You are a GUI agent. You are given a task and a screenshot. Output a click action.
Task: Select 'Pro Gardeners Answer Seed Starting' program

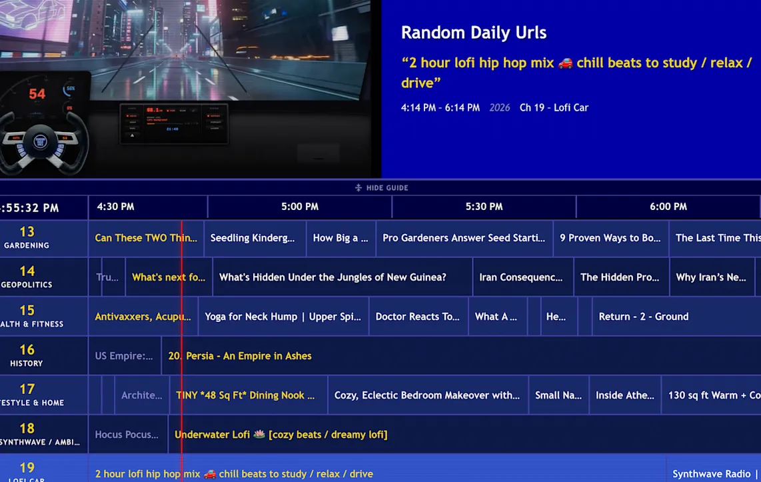(x=464, y=238)
